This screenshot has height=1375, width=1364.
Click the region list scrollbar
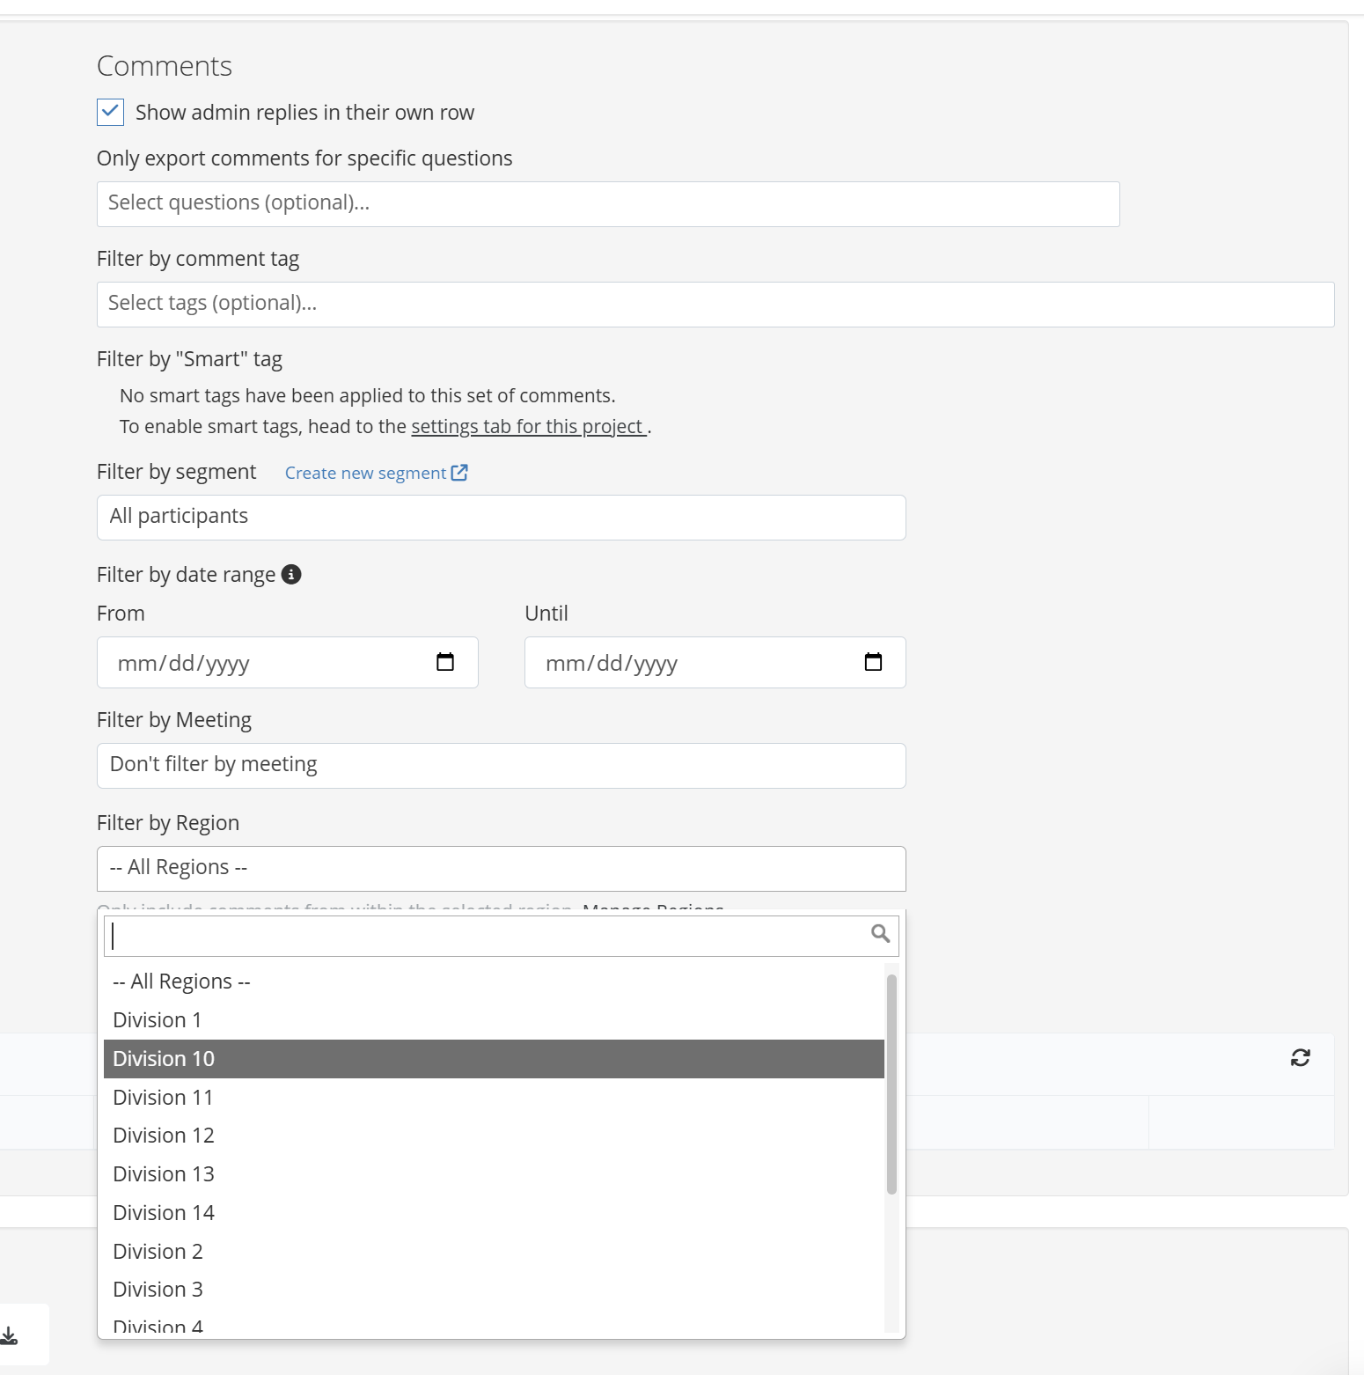point(891,1085)
